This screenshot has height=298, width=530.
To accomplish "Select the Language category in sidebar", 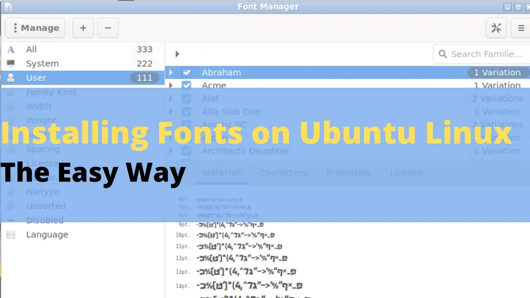I will coord(83,234).
